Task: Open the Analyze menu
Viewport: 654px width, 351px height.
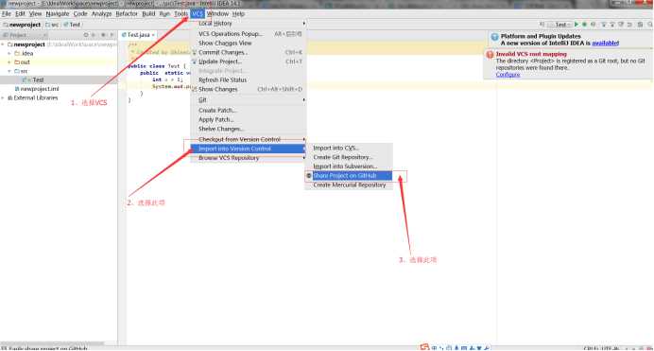Action: (101, 14)
